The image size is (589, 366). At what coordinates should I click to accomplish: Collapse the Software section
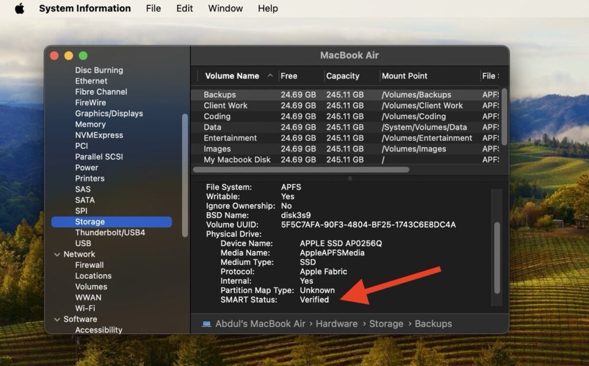pos(56,319)
